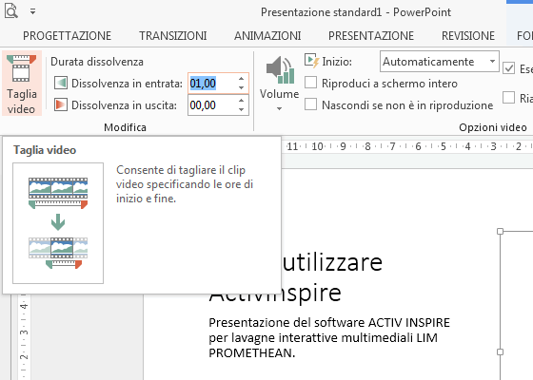Click the Dissolvenza in entrata fade-in icon
The height and width of the screenshot is (380, 533).
click(61, 84)
